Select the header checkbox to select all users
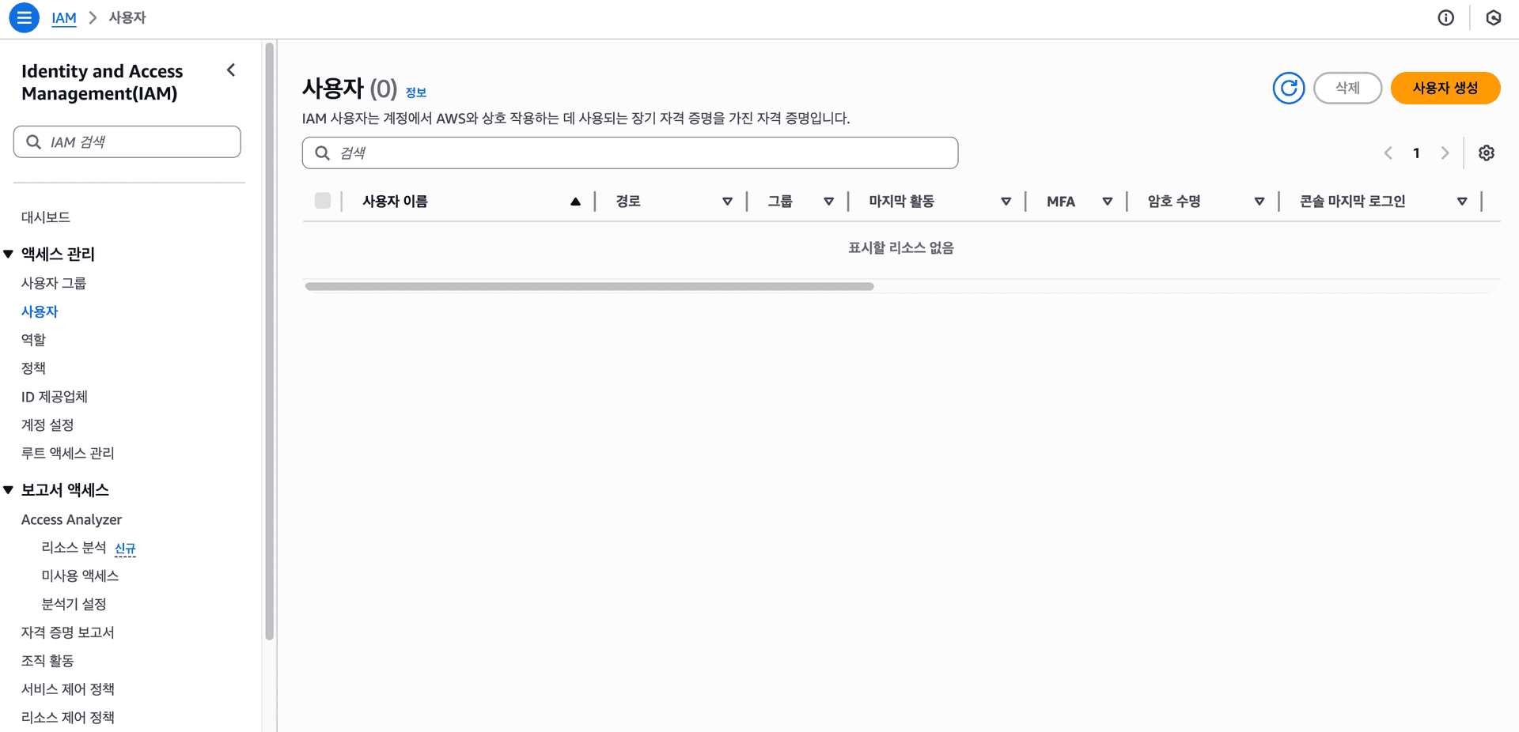The width and height of the screenshot is (1519, 732). coord(322,201)
